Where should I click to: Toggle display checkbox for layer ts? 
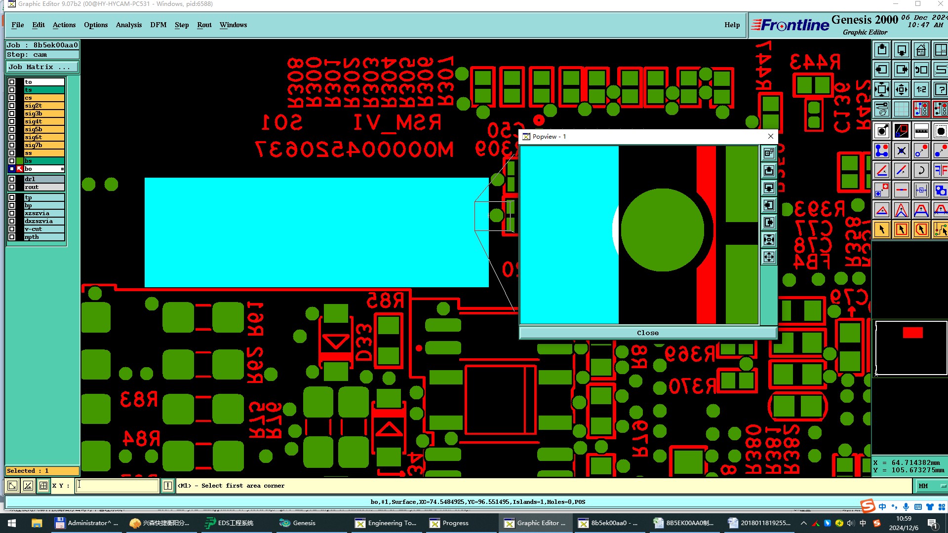12,90
